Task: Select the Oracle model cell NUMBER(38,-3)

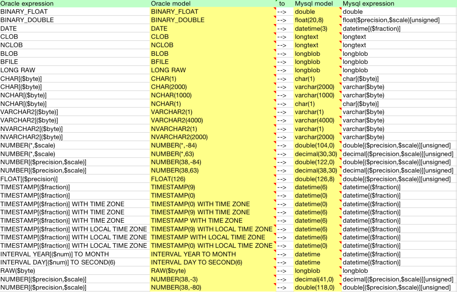Action: coord(213,279)
